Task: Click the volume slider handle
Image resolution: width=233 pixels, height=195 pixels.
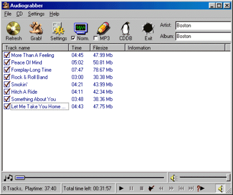Action: (229, 178)
